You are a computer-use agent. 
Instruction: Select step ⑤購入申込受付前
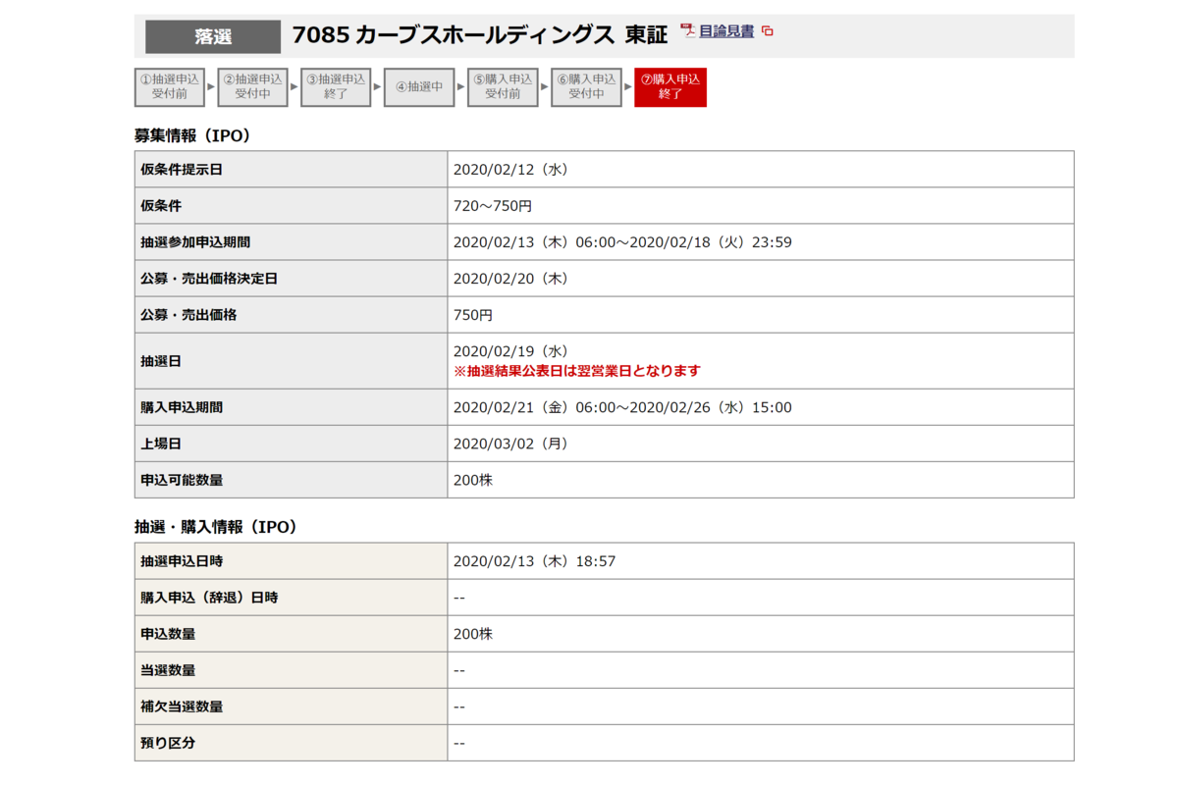[x=503, y=87]
